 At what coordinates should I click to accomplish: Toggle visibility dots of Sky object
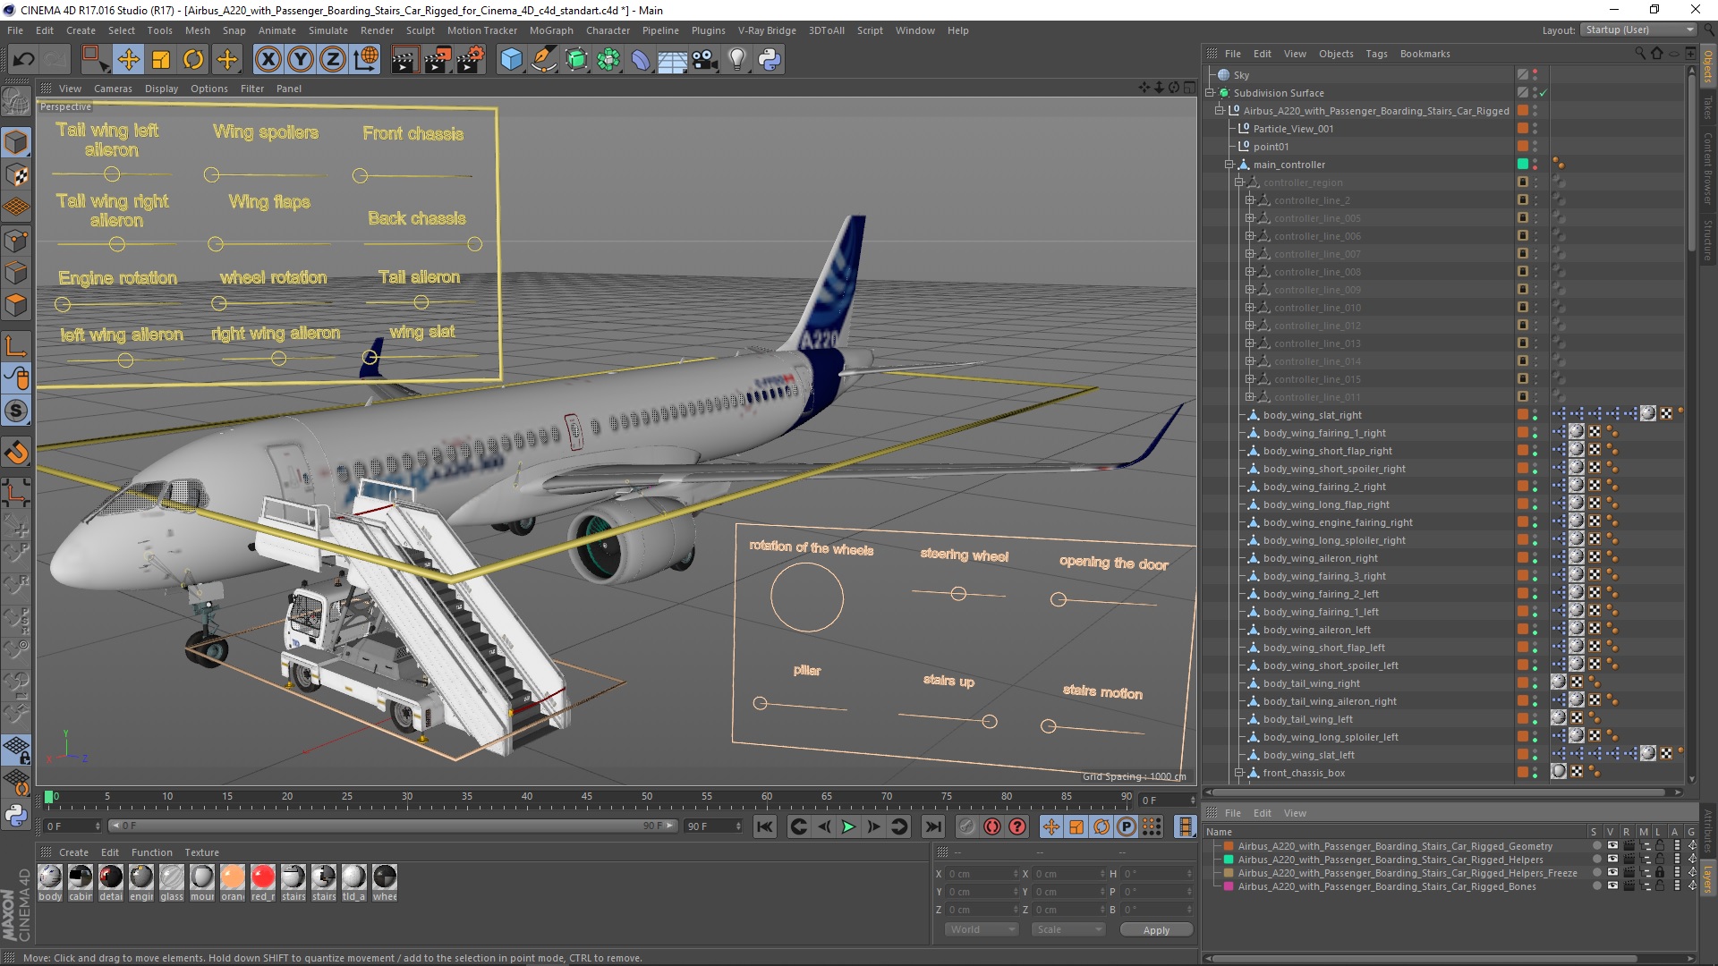pos(1535,75)
